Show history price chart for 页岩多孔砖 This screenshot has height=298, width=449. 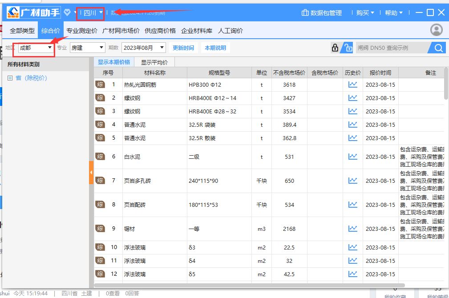(x=353, y=181)
